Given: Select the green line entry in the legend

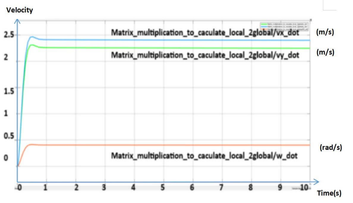Looking at the screenshot, I should pyautogui.click(x=283, y=23).
